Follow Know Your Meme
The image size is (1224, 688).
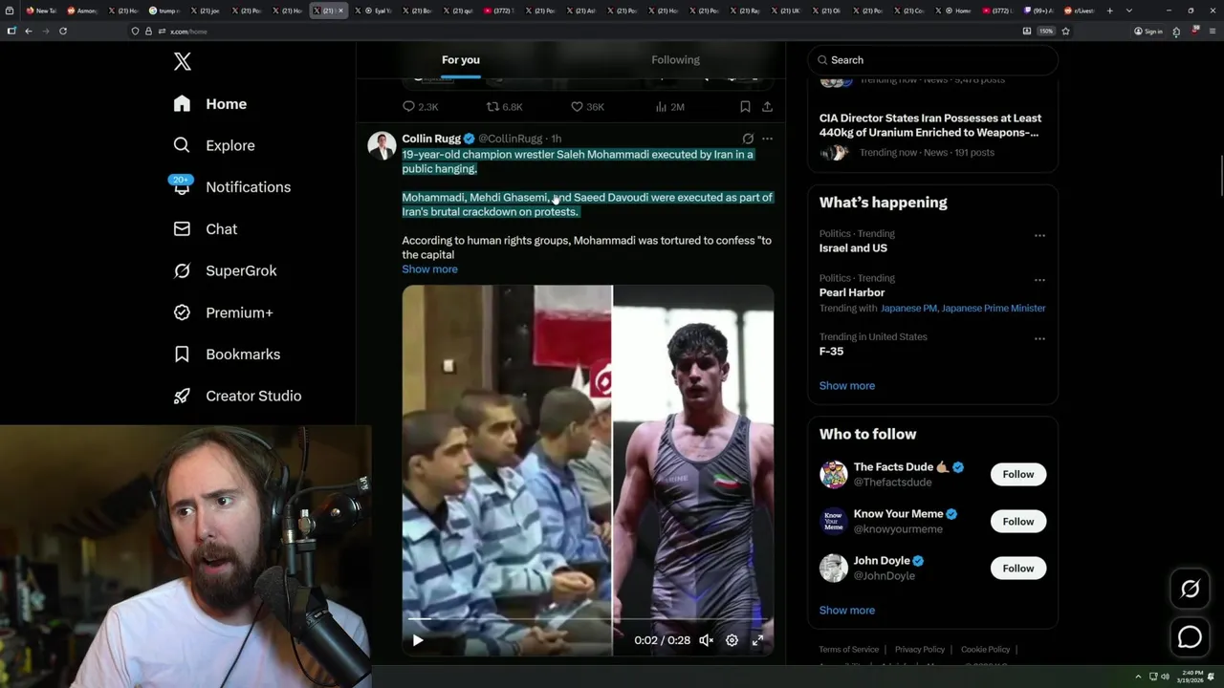pos(1018,522)
